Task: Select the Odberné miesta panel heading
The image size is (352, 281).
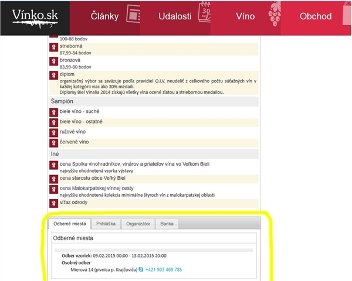Action: point(73,238)
